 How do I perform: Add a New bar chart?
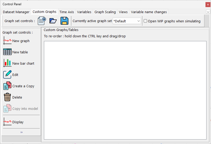(x=7, y=63)
